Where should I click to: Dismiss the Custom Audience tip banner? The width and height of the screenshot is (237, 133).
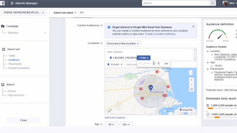[x=193, y=27]
